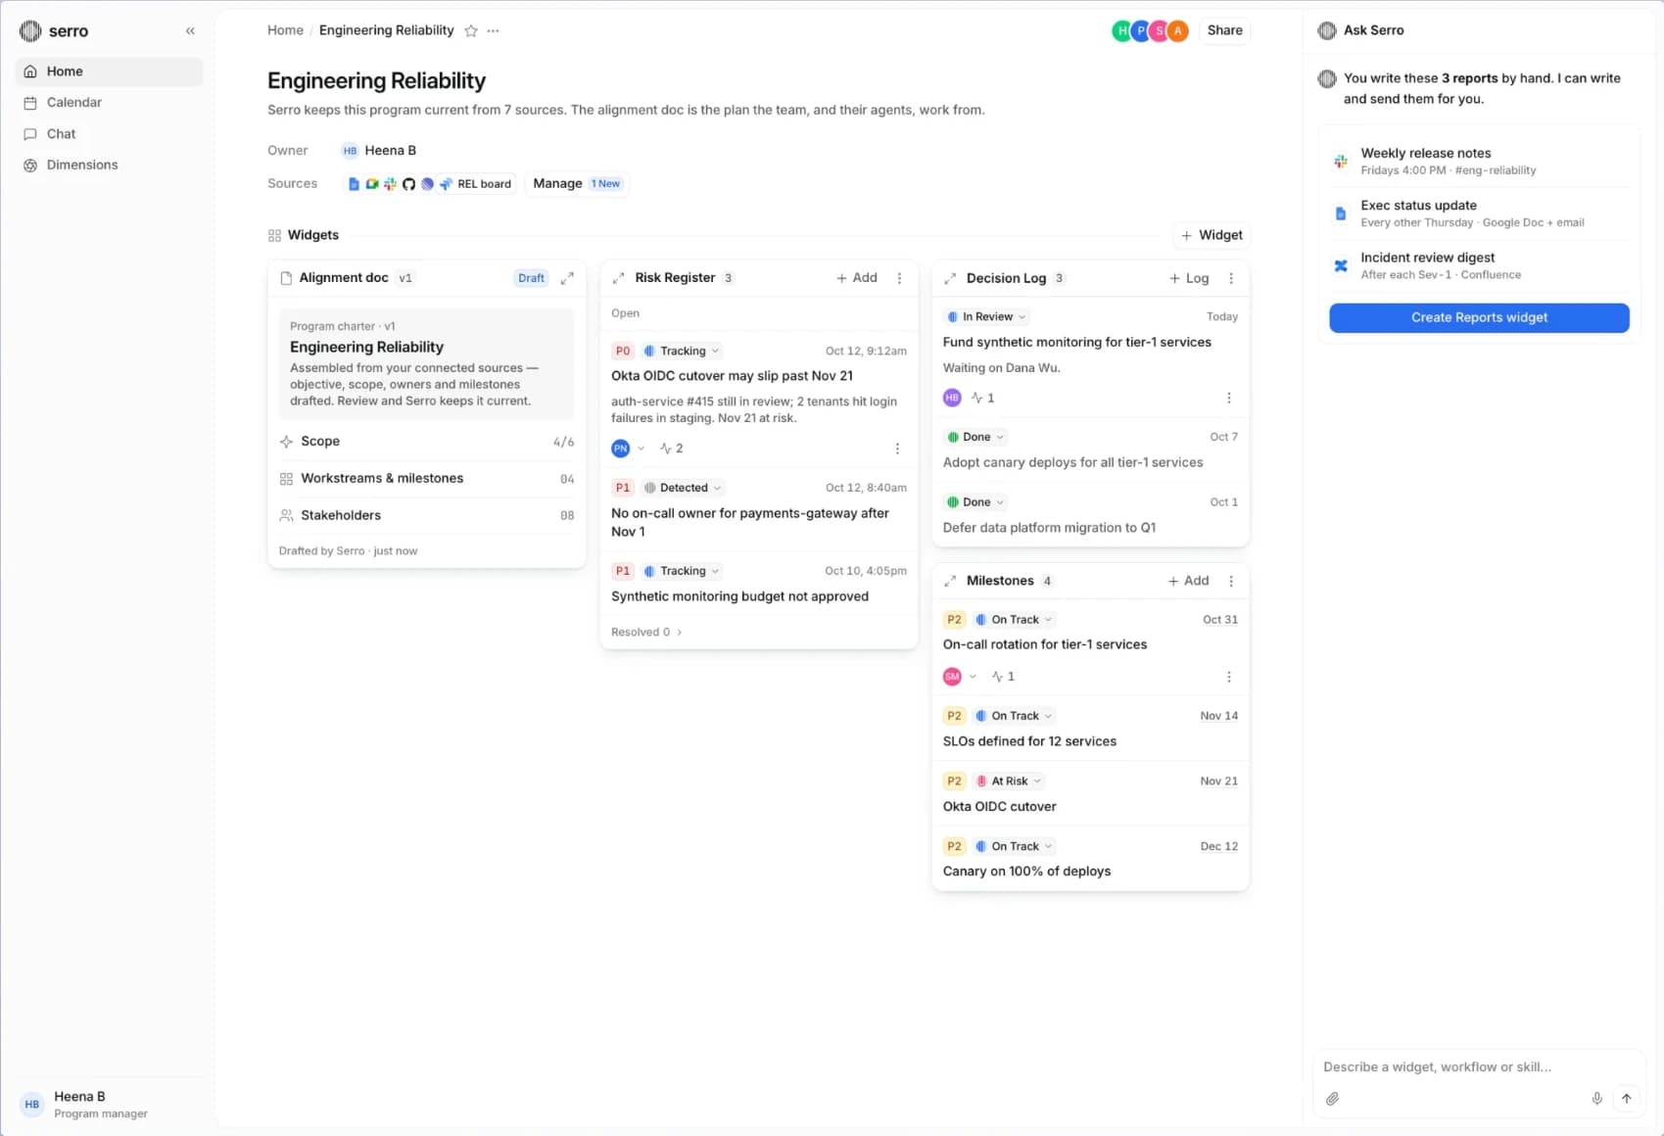Expand the Milestones widget
This screenshot has height=1136, width=1664.
click(950, 581)
